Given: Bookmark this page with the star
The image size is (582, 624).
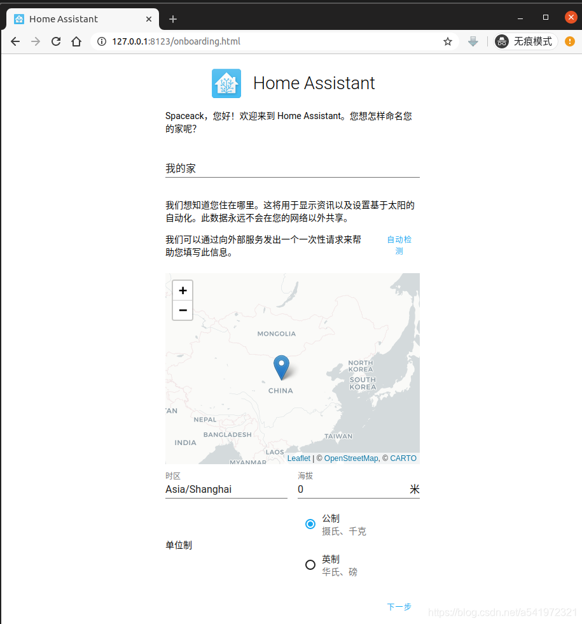Looking at the screenshot, I should click(448, 41).
